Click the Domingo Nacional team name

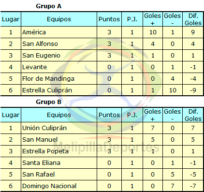point(49,186)
